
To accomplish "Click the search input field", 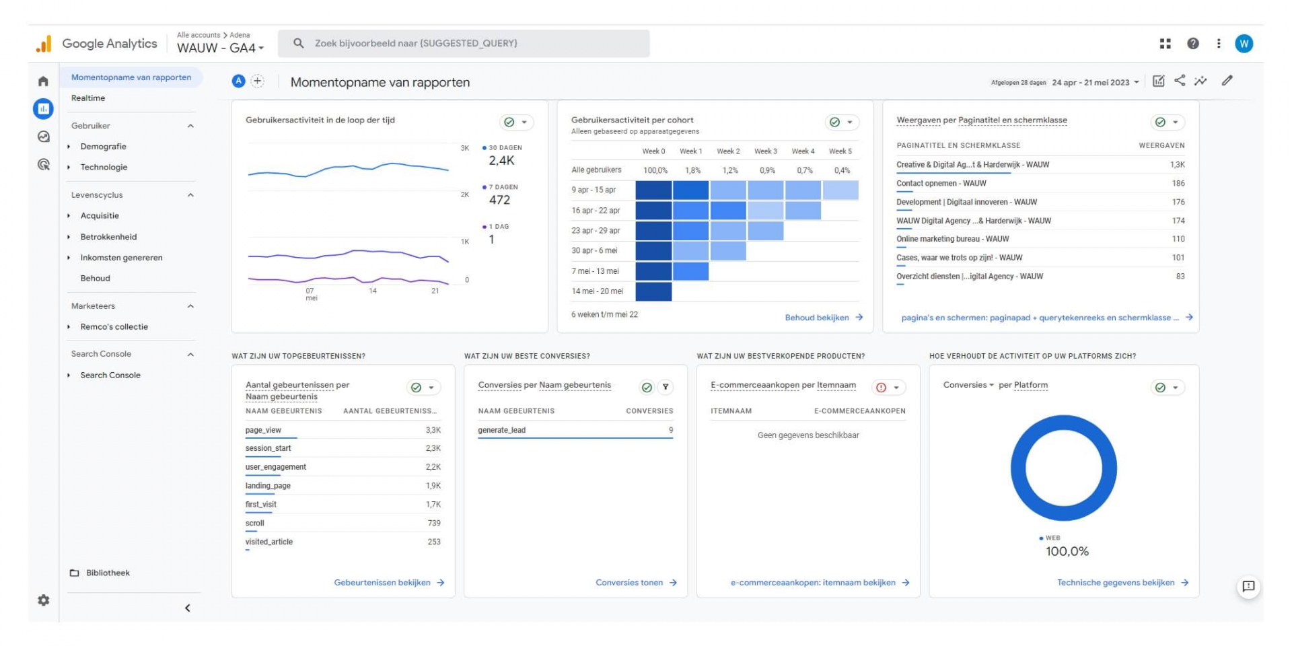I will (x=464, y=43).
